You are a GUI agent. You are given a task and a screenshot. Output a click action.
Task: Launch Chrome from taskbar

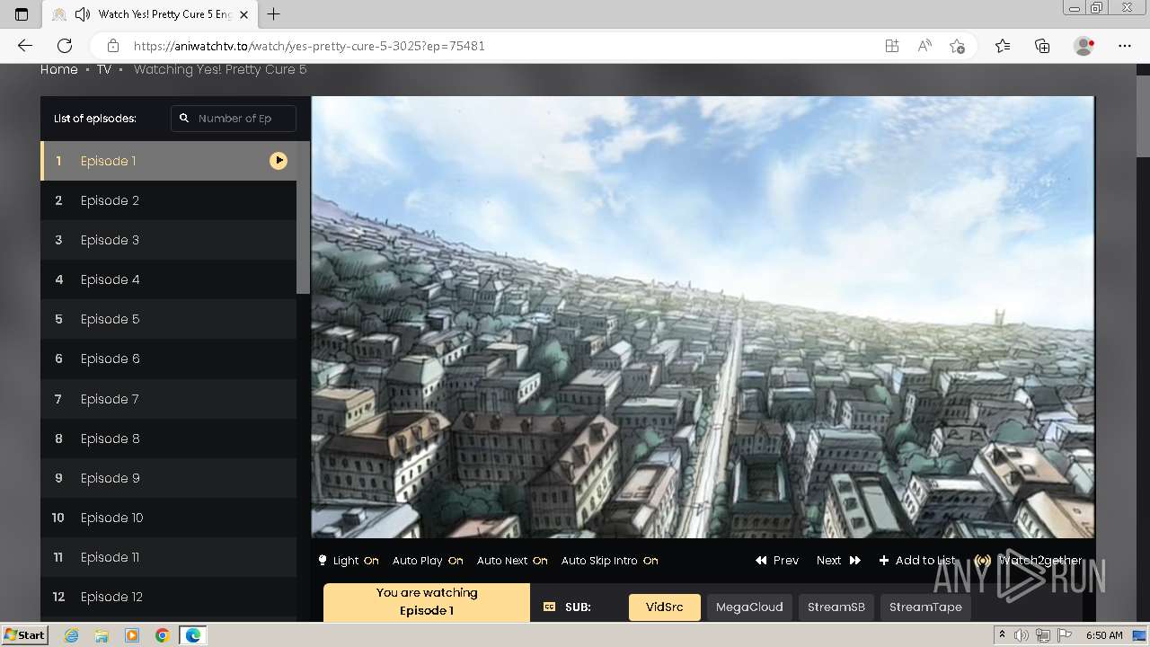pos(163,635)
